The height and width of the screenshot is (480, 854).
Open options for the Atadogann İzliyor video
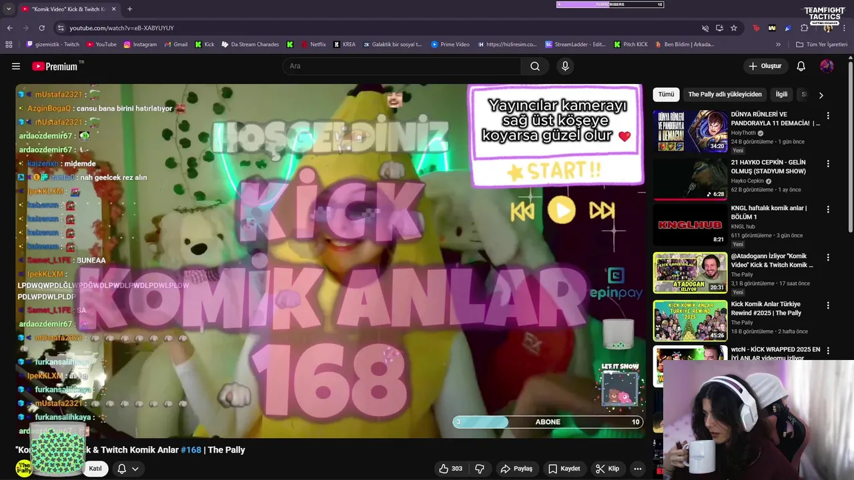click(828, 257)
